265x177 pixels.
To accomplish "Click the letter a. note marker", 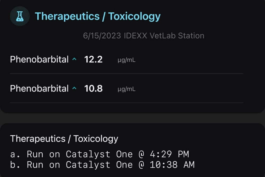I will click(14, 154).
